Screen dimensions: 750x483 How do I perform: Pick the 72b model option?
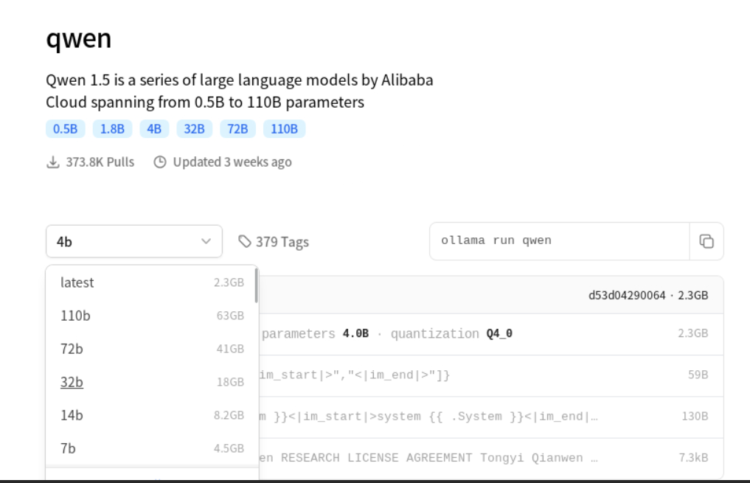pos(72,349)
